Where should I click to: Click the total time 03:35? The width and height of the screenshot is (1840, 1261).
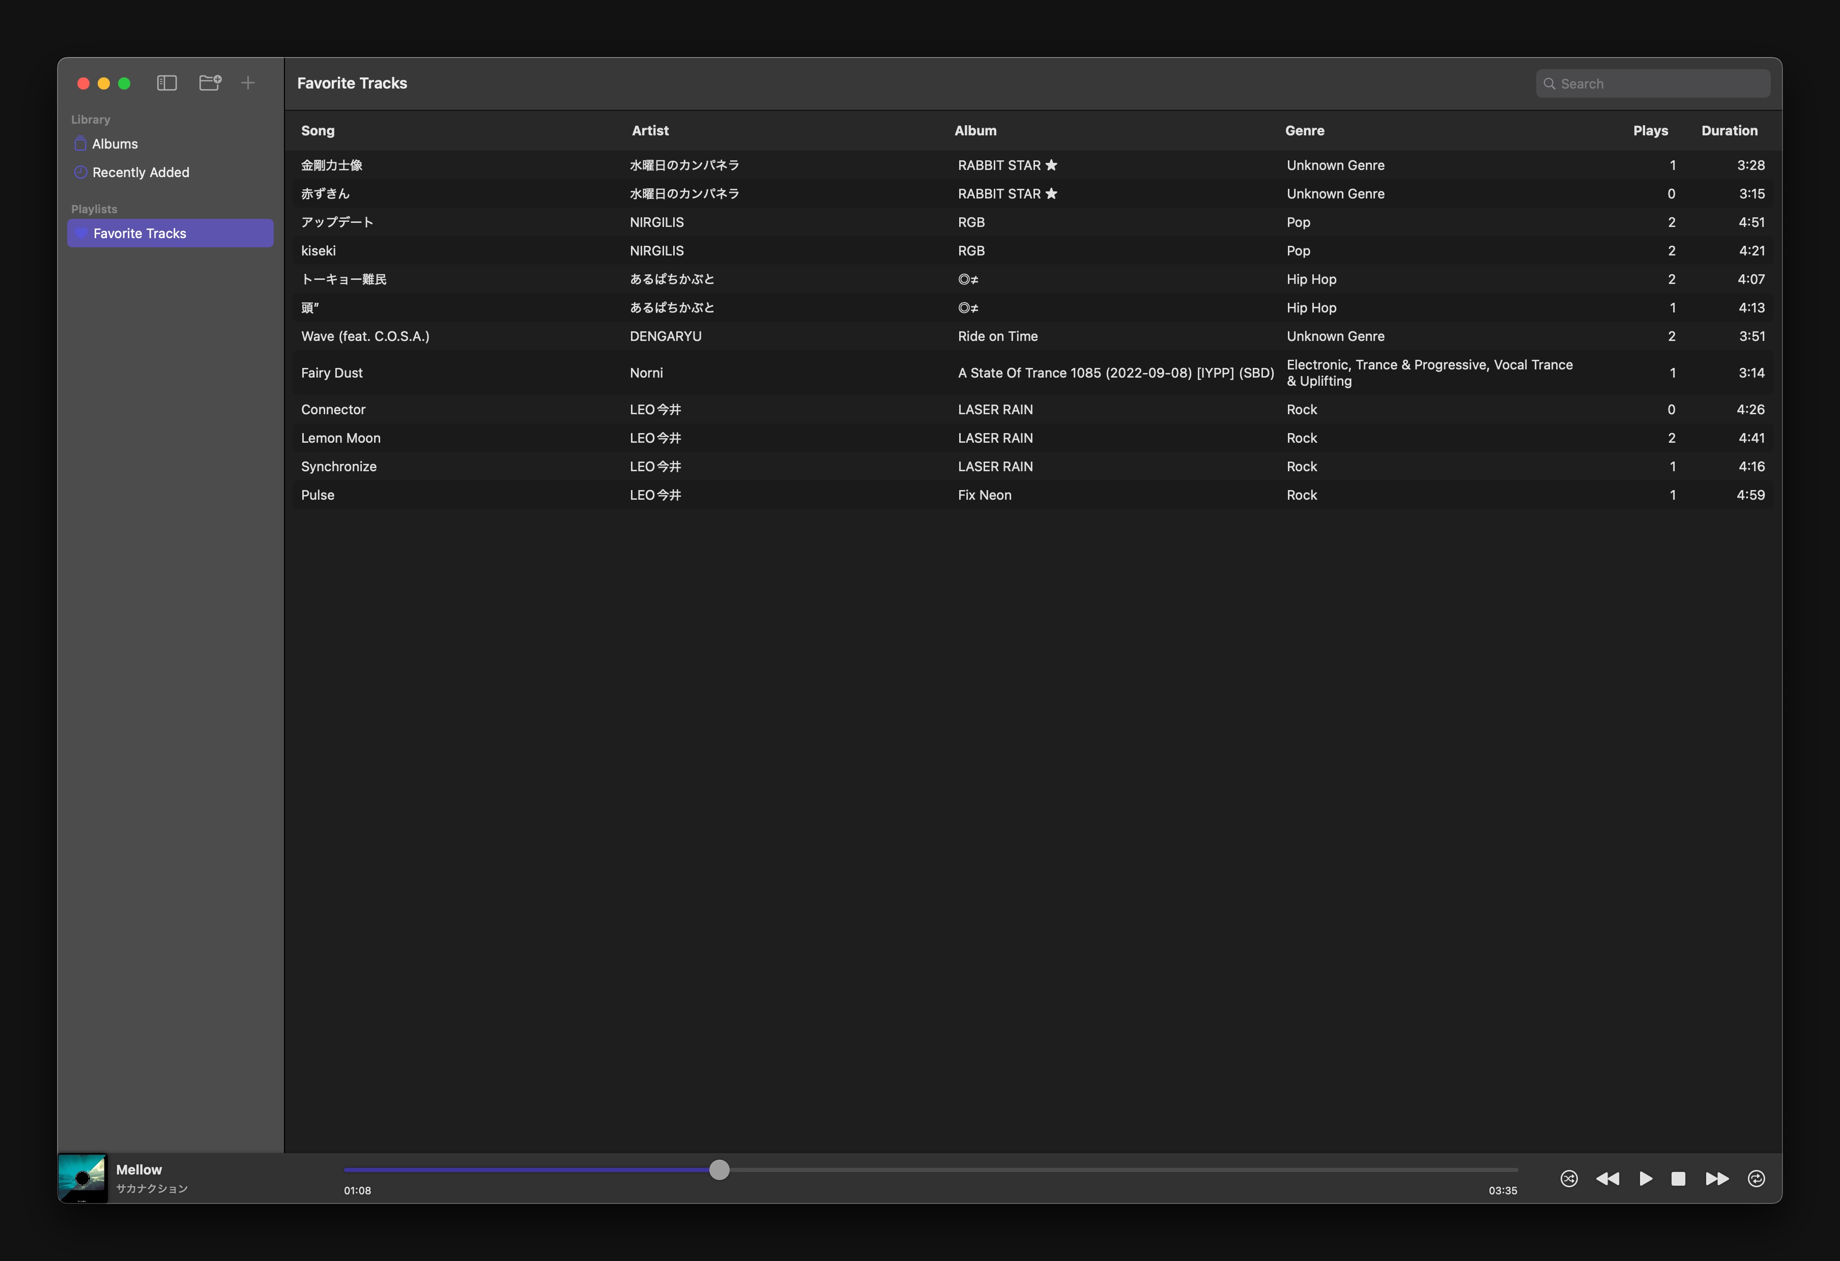point(1503,1191)
